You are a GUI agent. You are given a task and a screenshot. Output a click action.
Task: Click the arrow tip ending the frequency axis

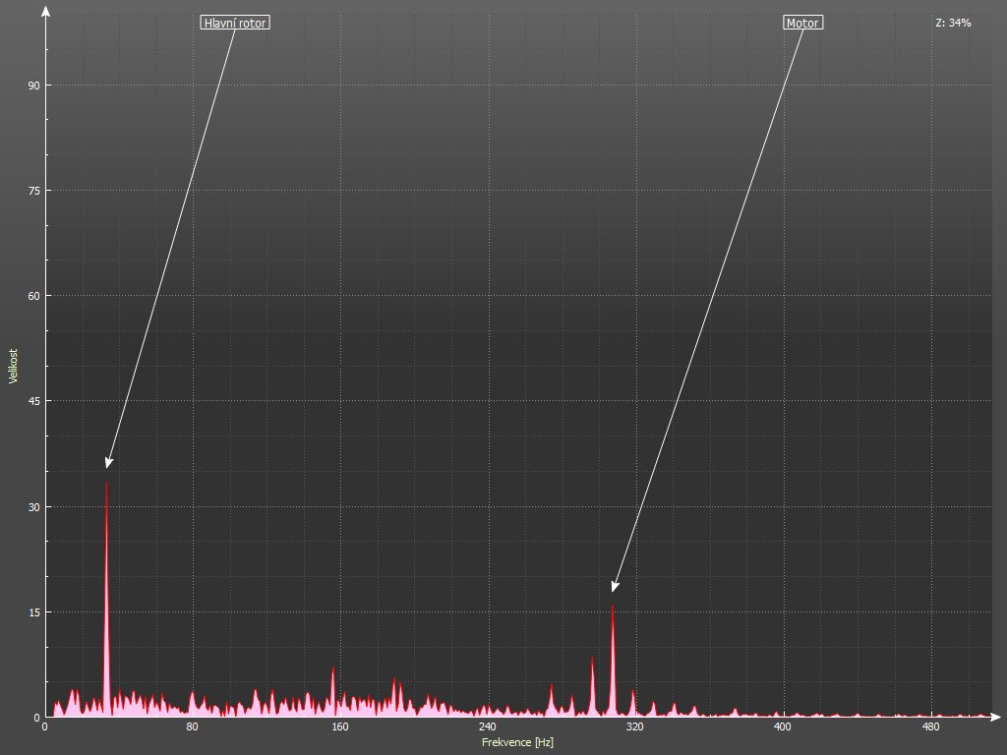(997, 717)
